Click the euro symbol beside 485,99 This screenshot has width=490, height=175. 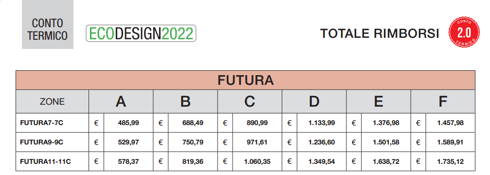[x=96, y=123]
